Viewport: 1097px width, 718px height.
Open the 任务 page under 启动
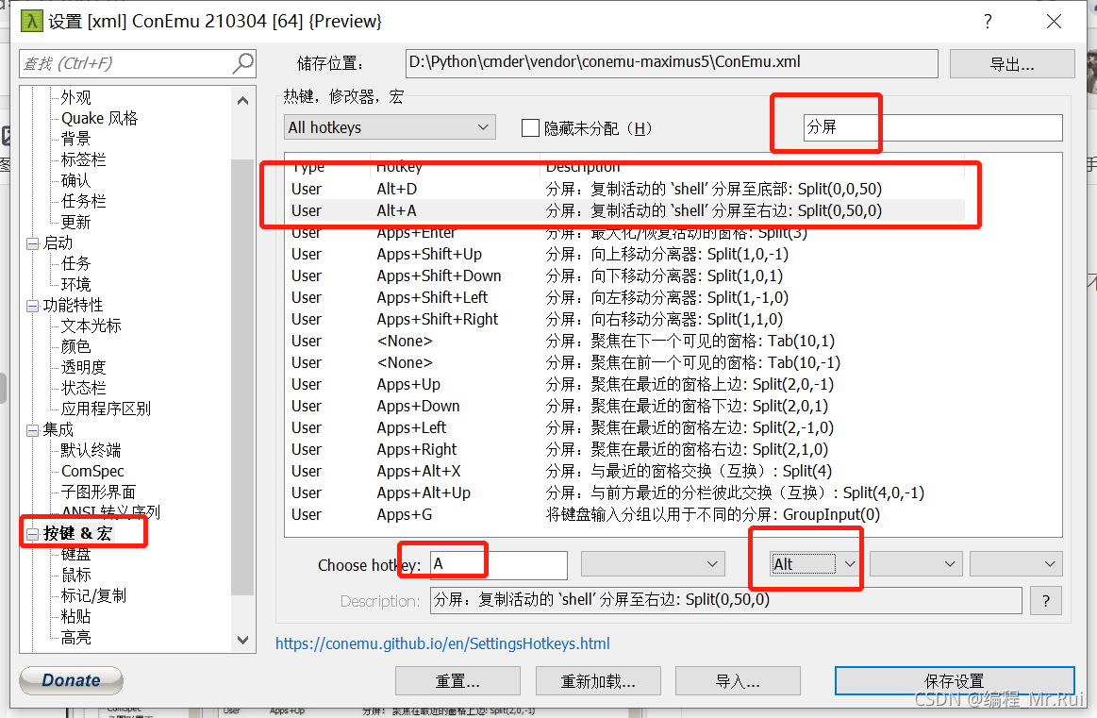[75, 263]
